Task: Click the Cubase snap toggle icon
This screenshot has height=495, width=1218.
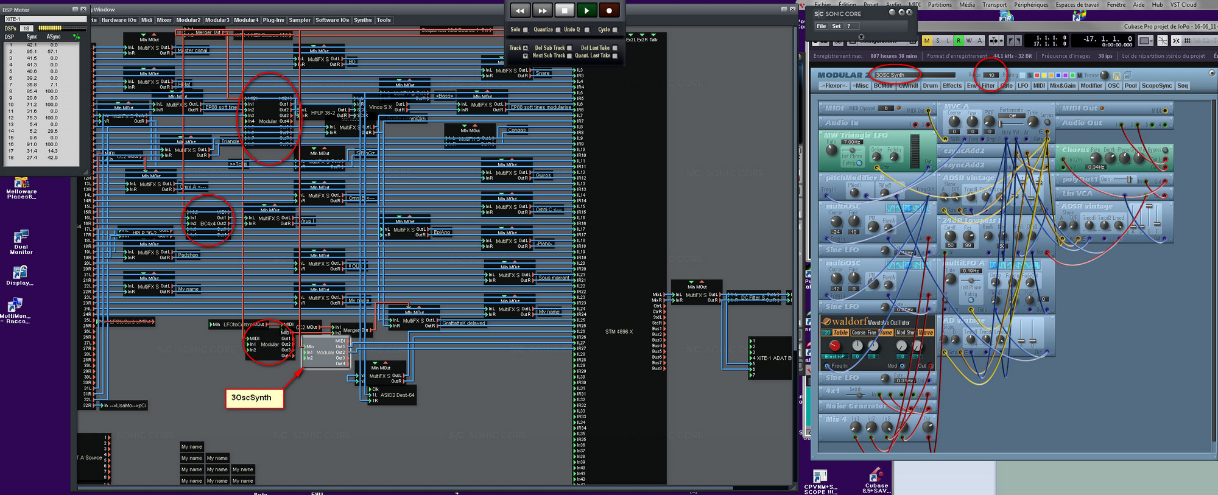Action: point(1176,41)
